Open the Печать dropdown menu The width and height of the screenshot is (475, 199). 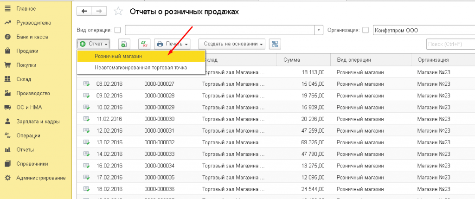coord(173,44)
